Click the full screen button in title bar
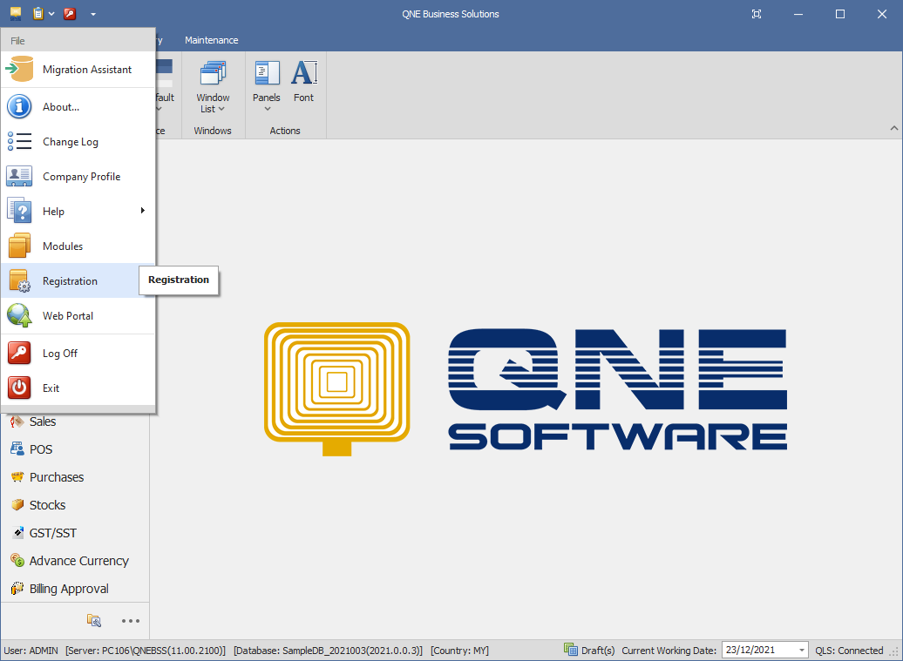 [x=757, y=14]
